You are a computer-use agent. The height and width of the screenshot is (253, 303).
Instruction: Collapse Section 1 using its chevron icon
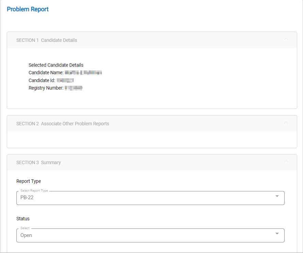pos(286,39)
